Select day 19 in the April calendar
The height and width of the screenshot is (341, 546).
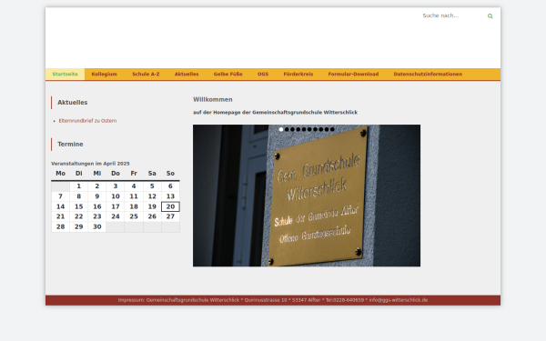[152, 206]
